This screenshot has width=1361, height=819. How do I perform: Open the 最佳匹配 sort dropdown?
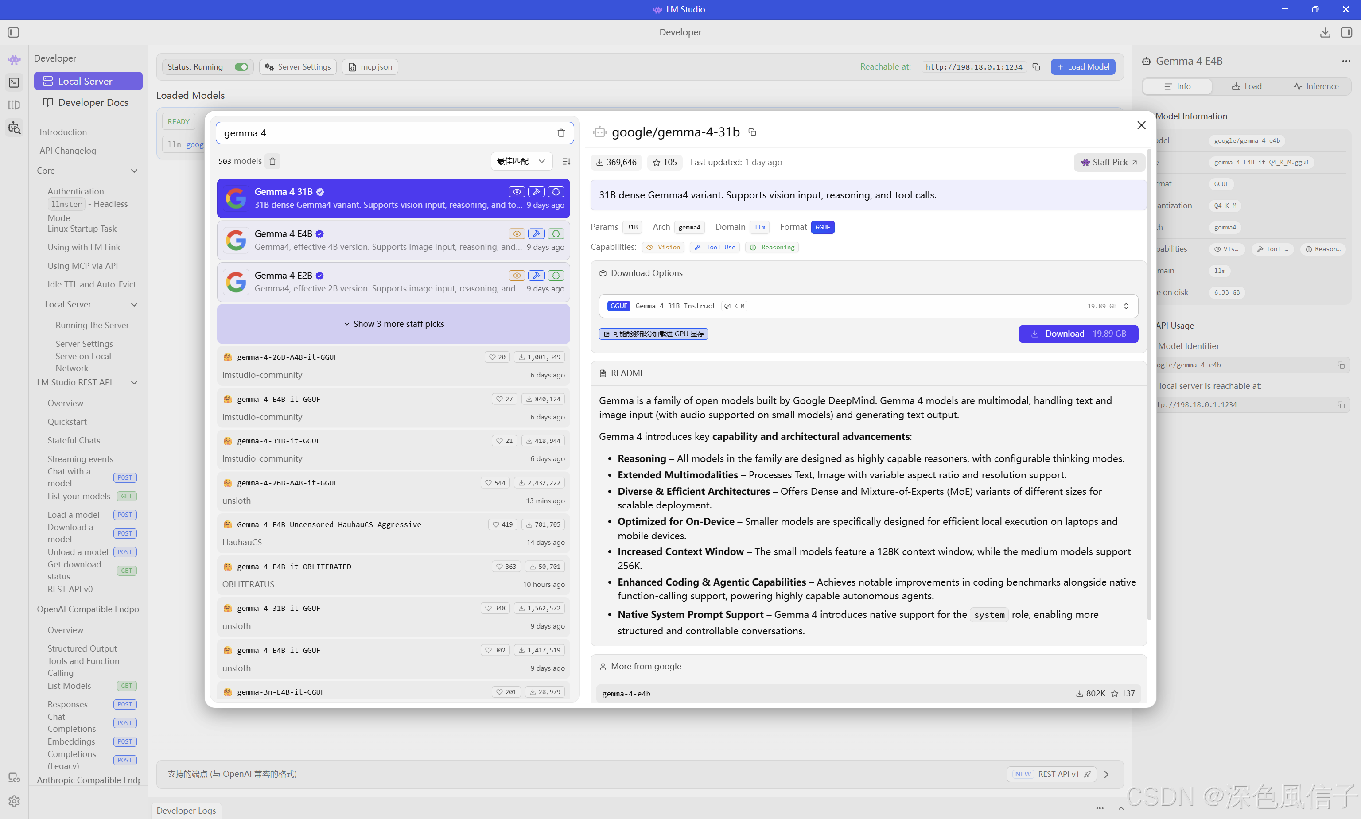click(x=521, y=161)
